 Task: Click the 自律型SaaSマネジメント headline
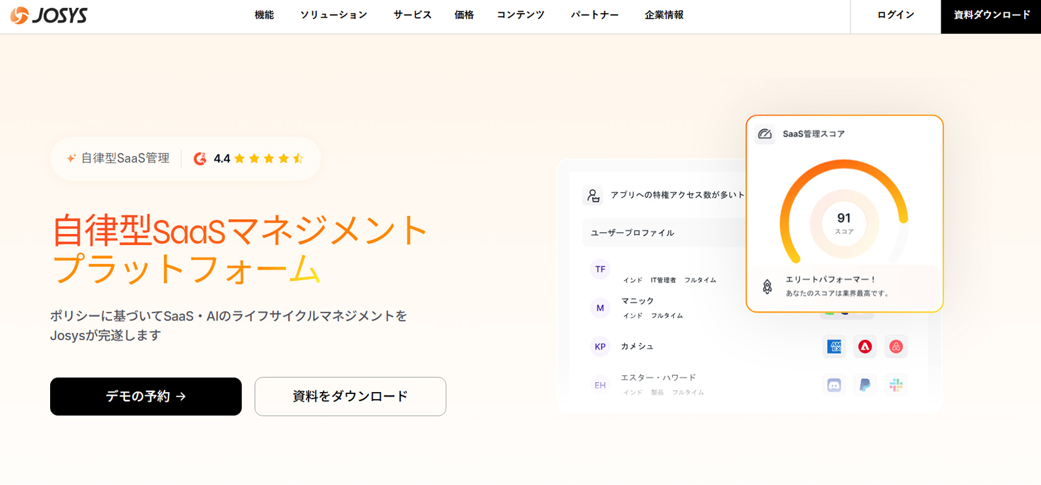pyautogui.click(x=239, y=230)
